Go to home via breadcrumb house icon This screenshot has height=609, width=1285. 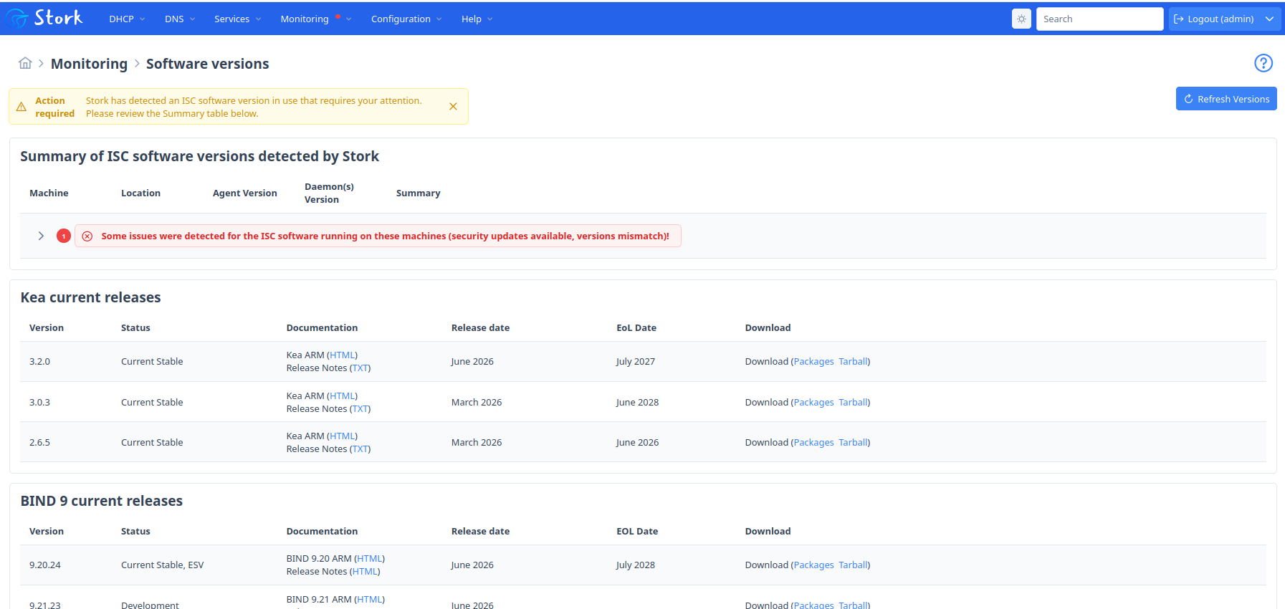[25, 63]
